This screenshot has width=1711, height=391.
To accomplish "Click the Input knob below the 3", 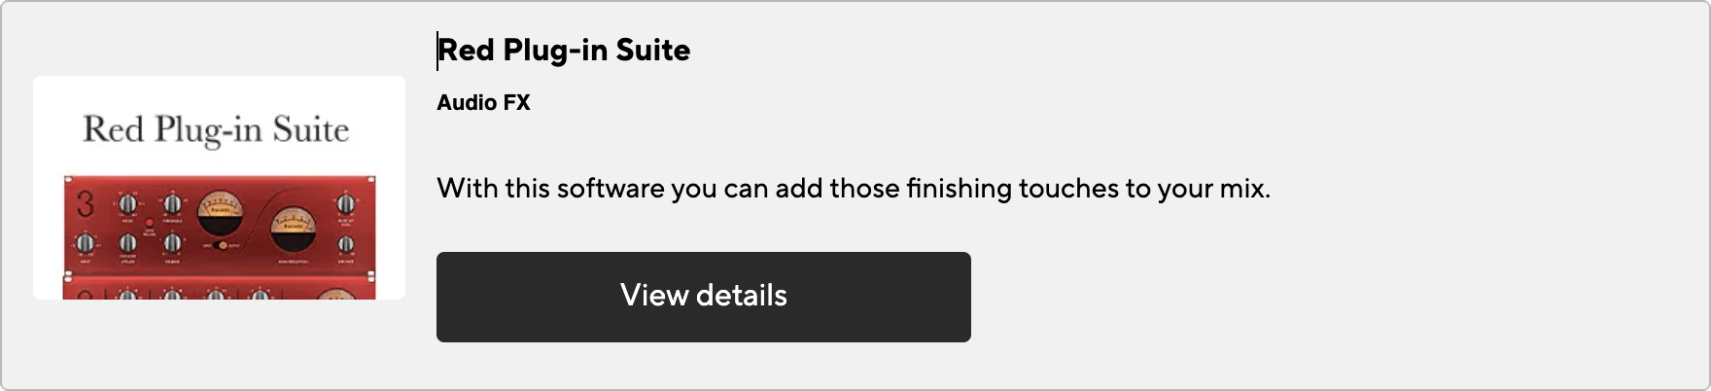I will [86, 243].
